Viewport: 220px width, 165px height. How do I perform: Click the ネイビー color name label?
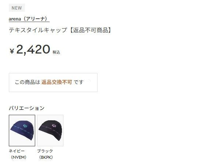click(x=17, y=151)
